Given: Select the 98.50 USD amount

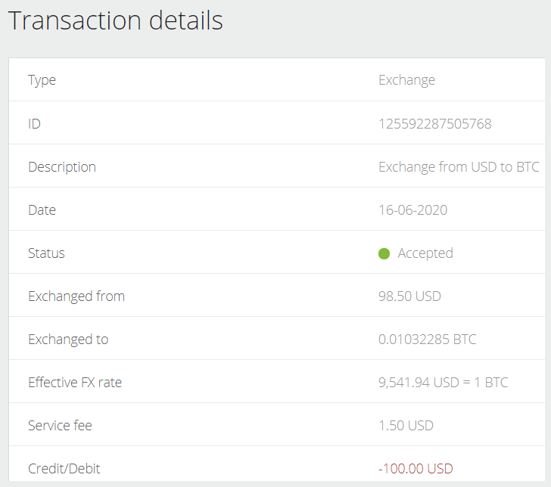Looking at the screenshot, I should pyautogui.click(x=409, y=296).
